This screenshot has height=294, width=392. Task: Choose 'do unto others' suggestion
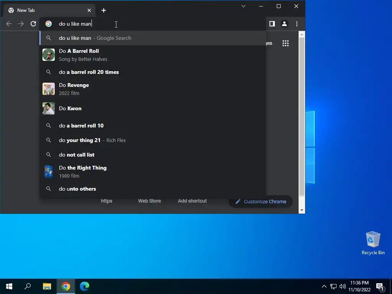tap(152, 189)
